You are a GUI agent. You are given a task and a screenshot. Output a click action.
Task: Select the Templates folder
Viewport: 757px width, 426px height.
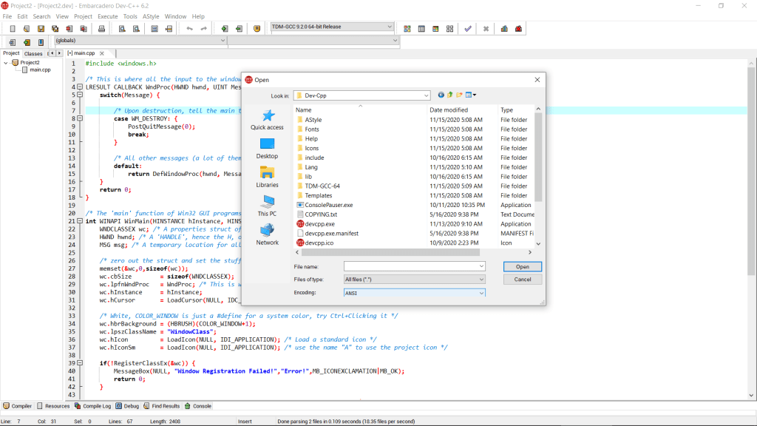(x=318, y=195)
